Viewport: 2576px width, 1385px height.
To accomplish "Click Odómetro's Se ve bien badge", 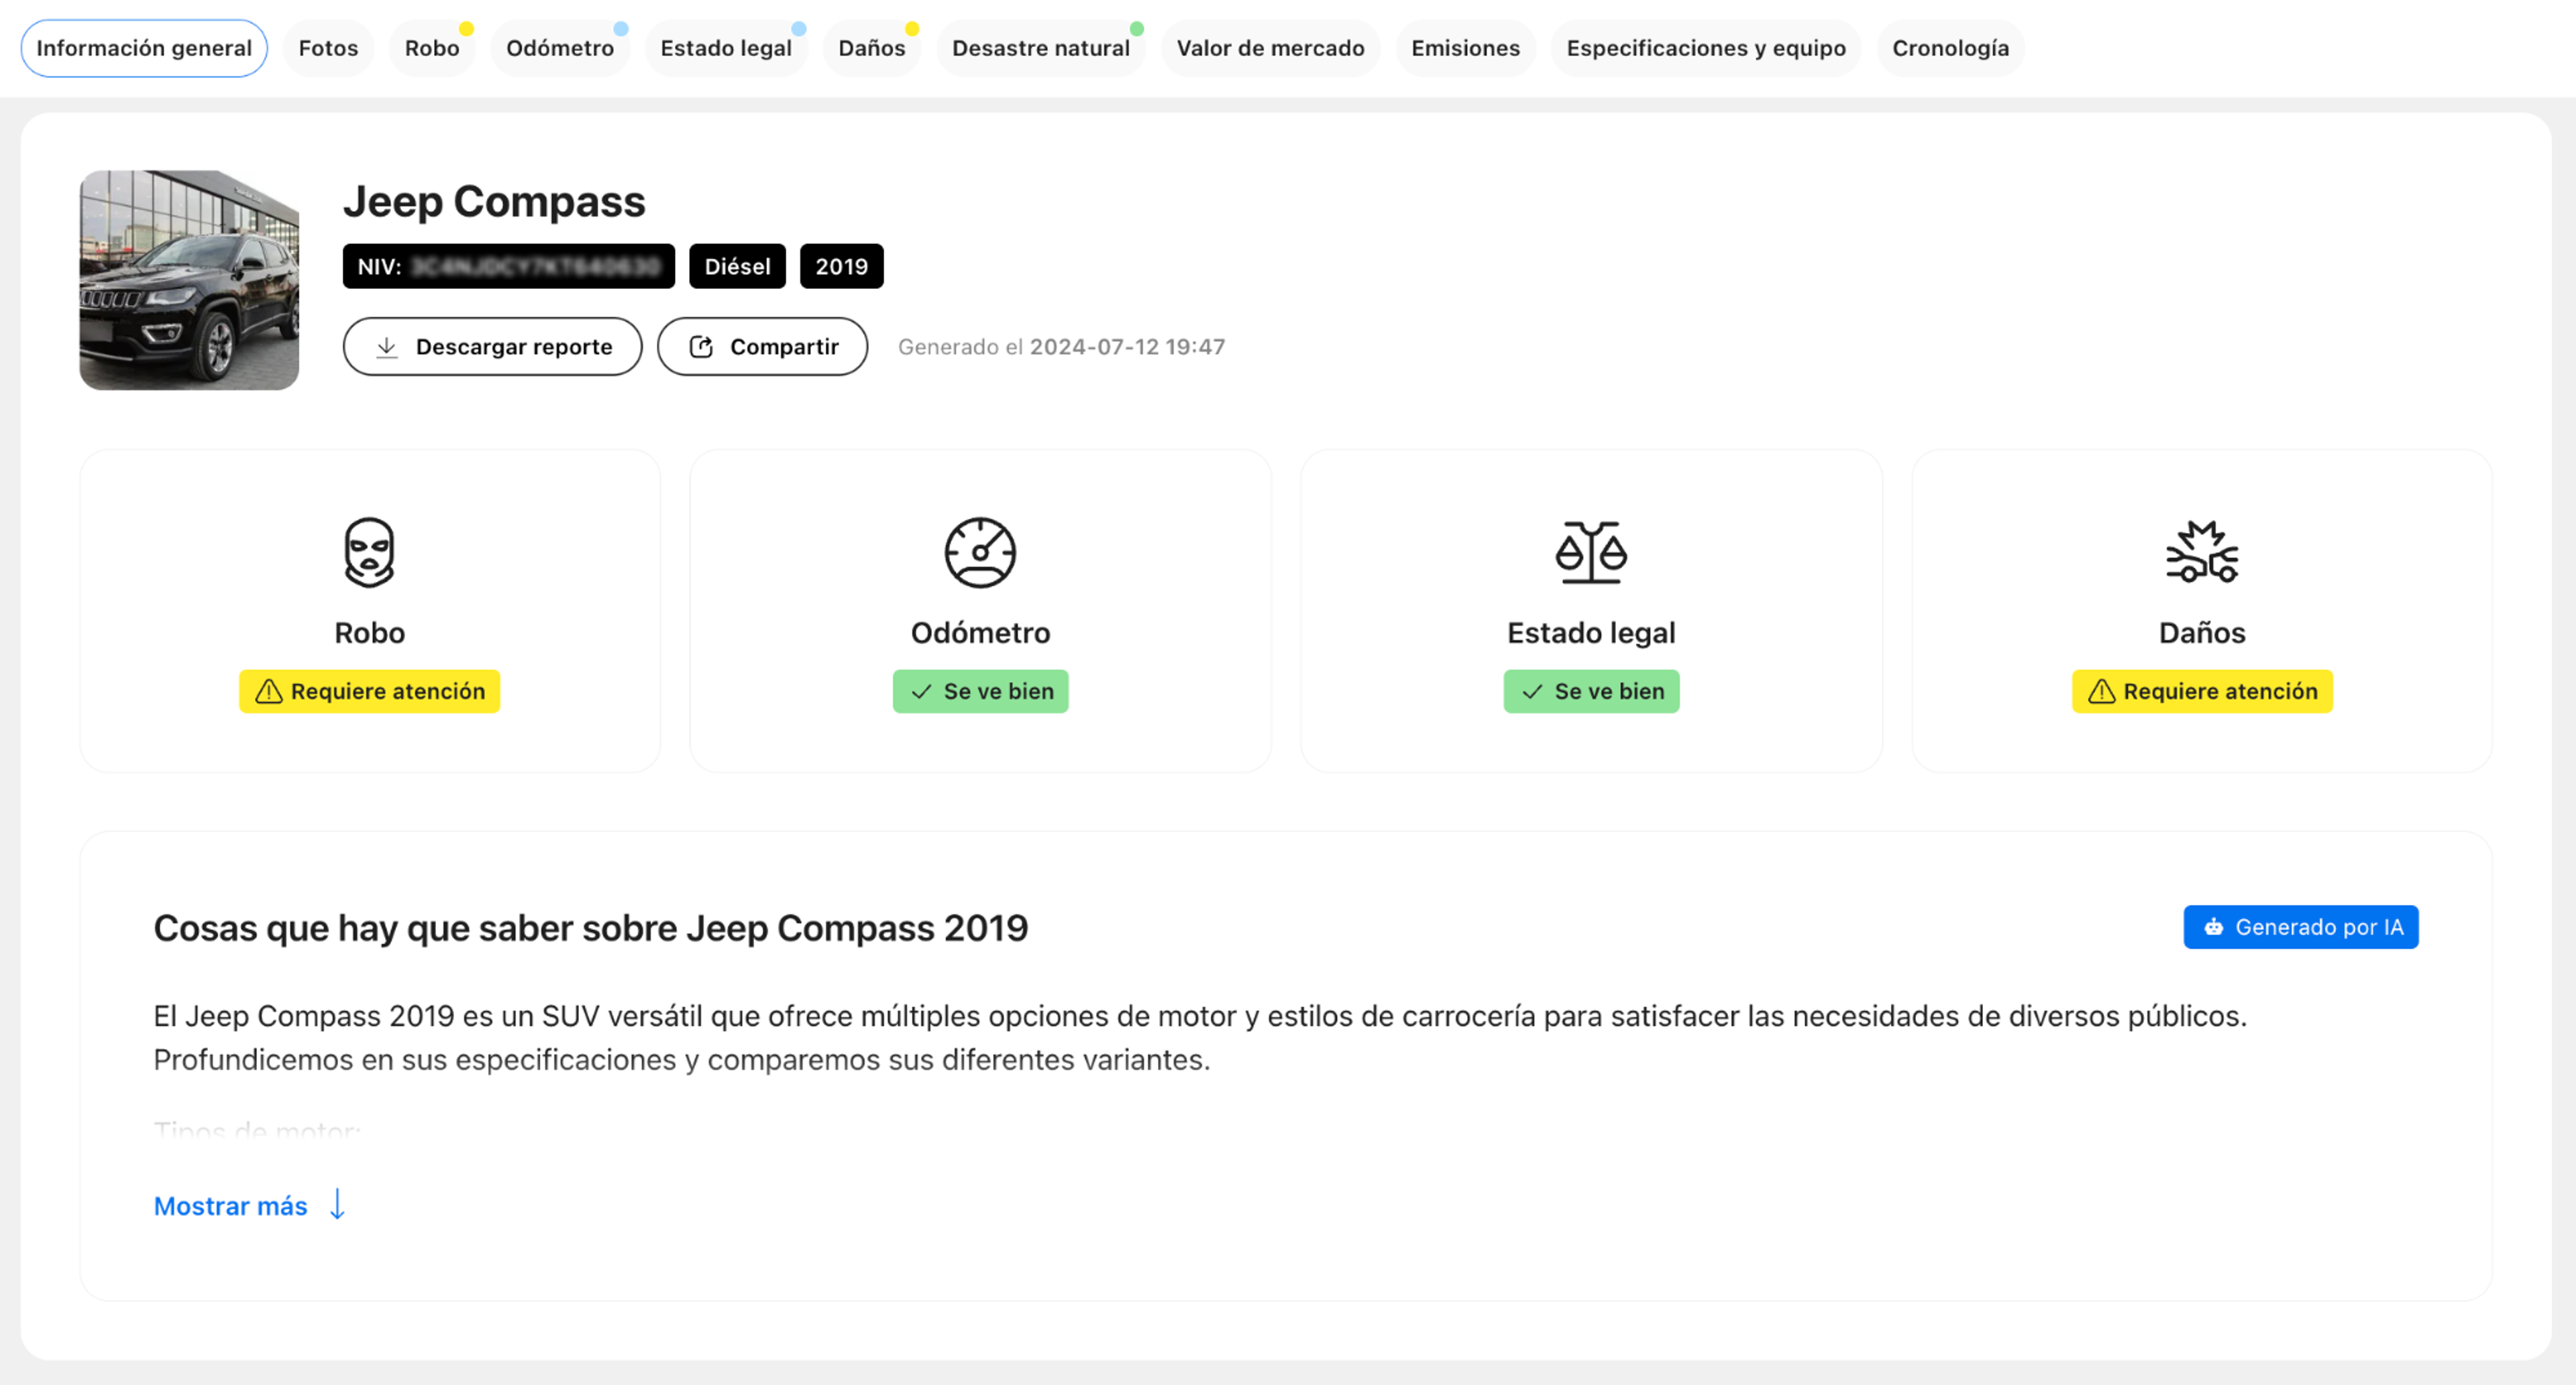I will (x=981, y=692).
